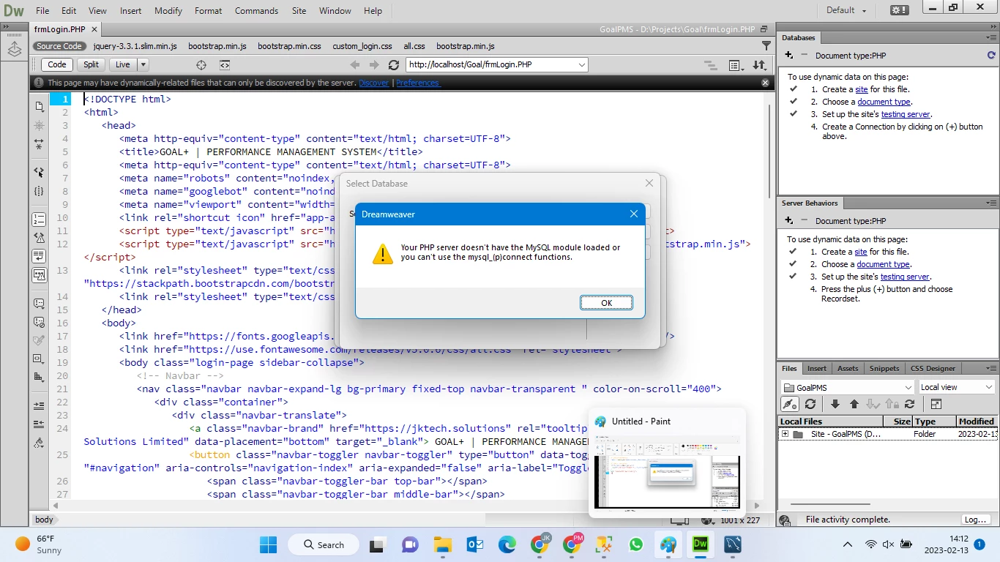Toggle line numbers icon in coding toolbar
The image size is (1000, 562).
click(x=39, y=219)
